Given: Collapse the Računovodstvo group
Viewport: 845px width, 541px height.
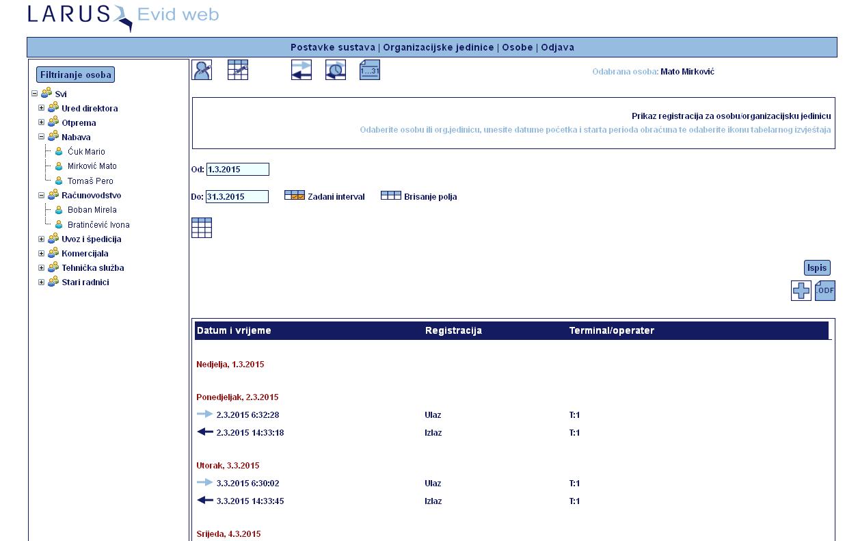Looking at the screenshot, I should (x=41, y=195).
